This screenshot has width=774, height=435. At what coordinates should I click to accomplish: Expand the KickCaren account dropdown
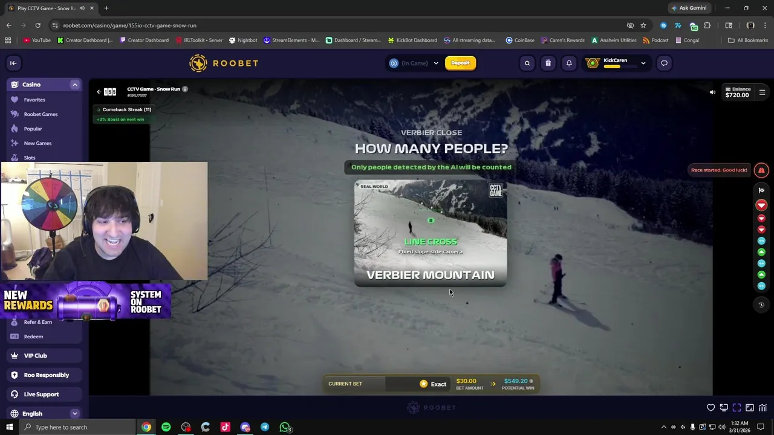click(643, 63)
